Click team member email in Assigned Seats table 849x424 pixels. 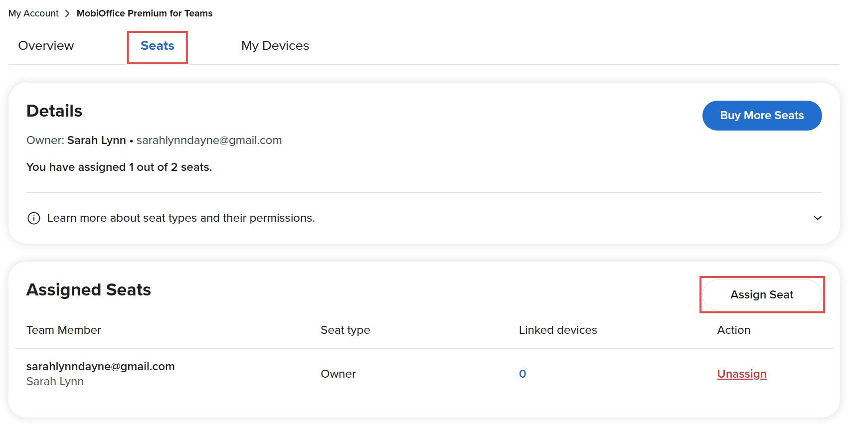[x=101, y=367]
